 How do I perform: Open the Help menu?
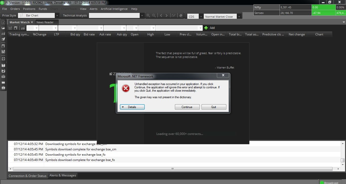coord(134,9)
